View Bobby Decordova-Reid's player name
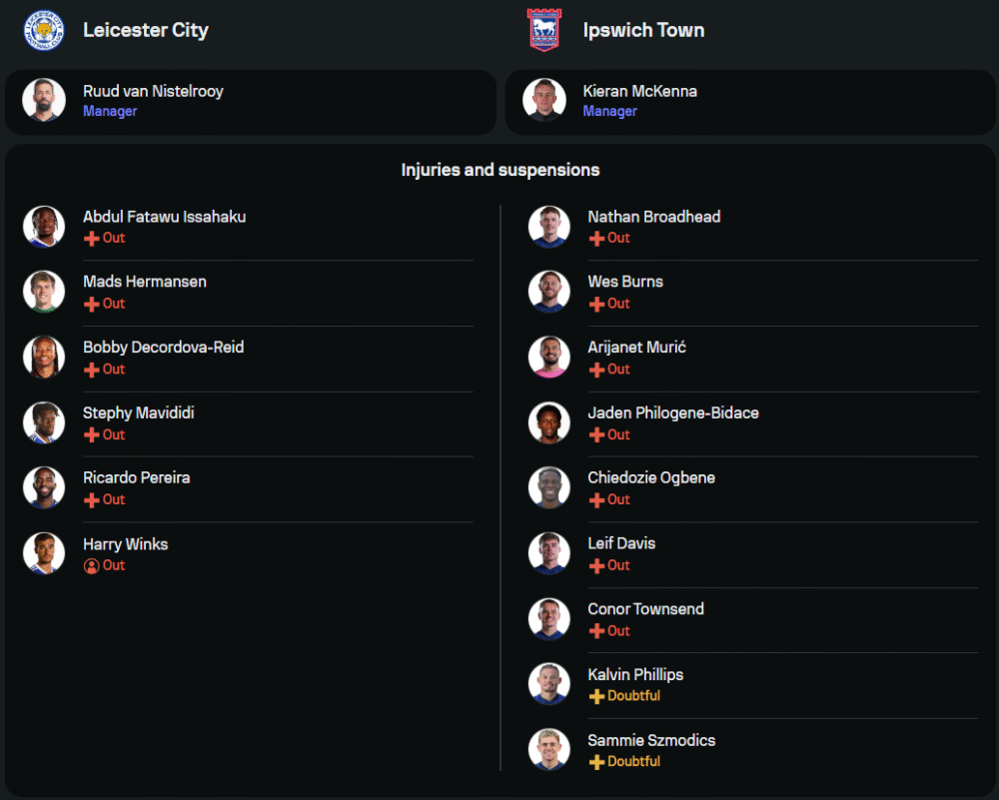This screenshot has height=800, width=999. coord(163,348)
